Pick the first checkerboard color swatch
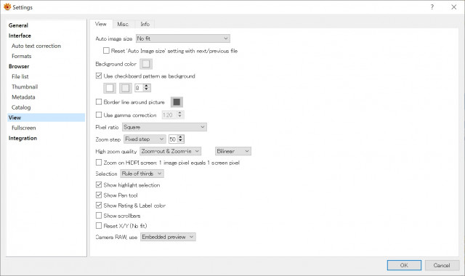The height and width of the screenshot is (276, 465). [110, 88]
